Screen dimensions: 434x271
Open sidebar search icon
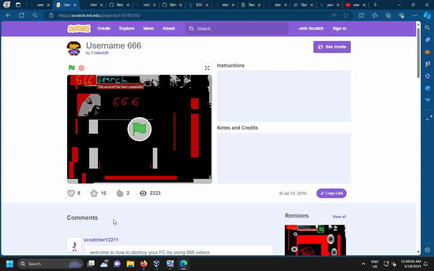[427, 28]
